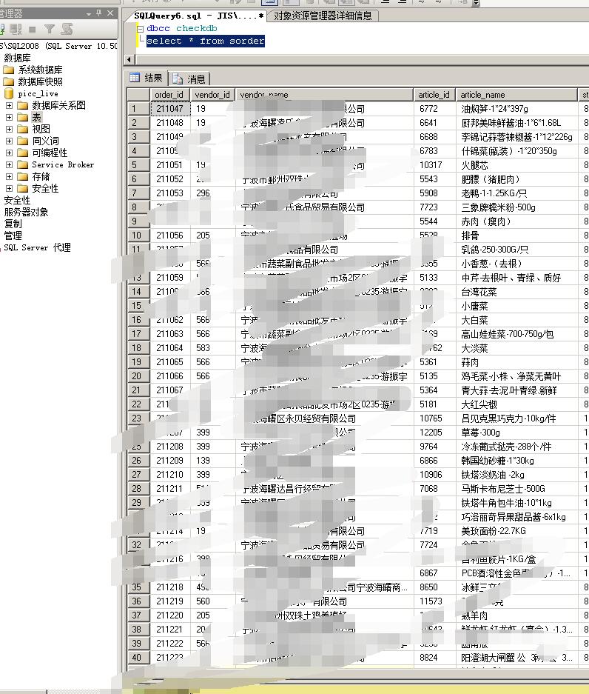Click the stop square icon in Object Explorer toolbar

(x=33, y=30)
